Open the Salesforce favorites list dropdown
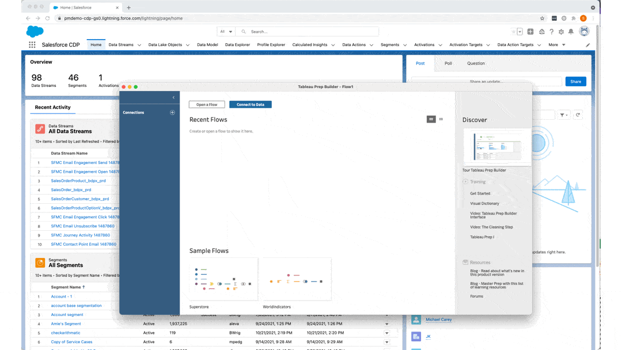622x350 pixels. pyautogui.click(x=519, y=32)
